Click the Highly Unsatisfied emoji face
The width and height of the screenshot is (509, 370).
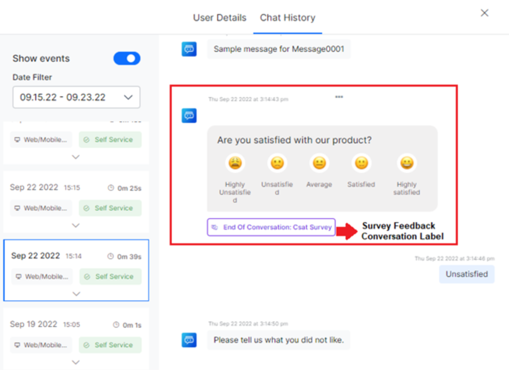[235, 163]
